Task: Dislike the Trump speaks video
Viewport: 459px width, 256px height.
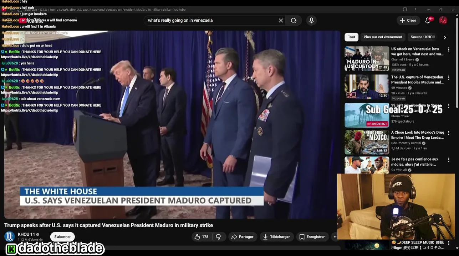Action: pos(219,237)
